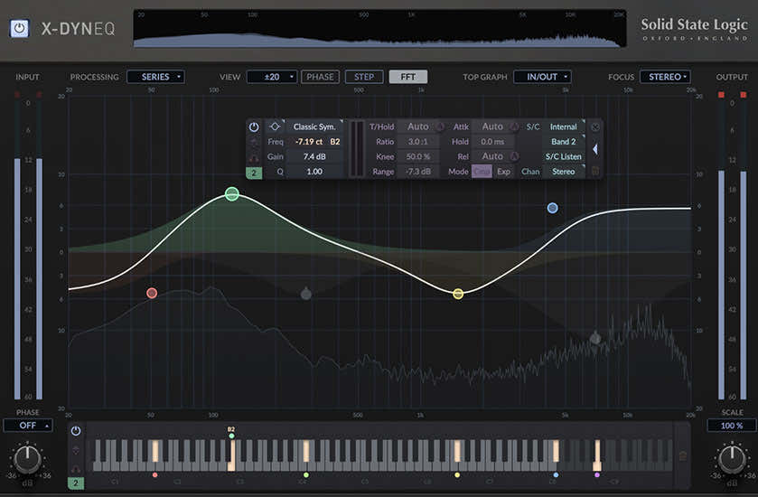
Task: Close the band panel with X icon
Action: [595, 127]
